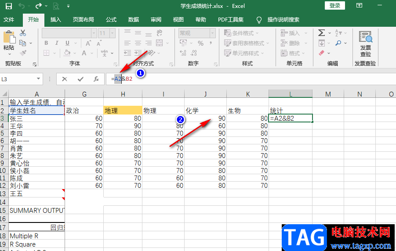Viewport: 396px width, 251px height.
Task: Click the Decrease Indent icon
Action: 127,53
